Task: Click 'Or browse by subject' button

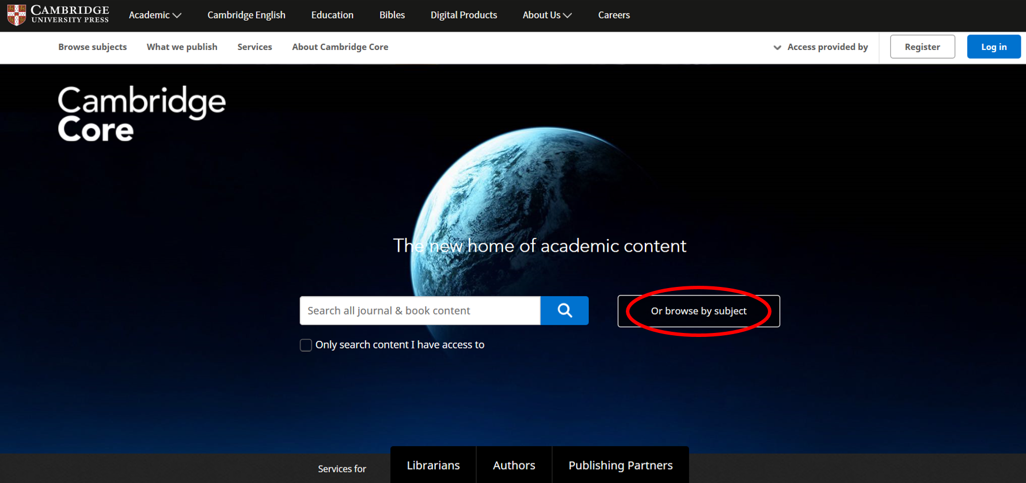Action: [698, 311]
